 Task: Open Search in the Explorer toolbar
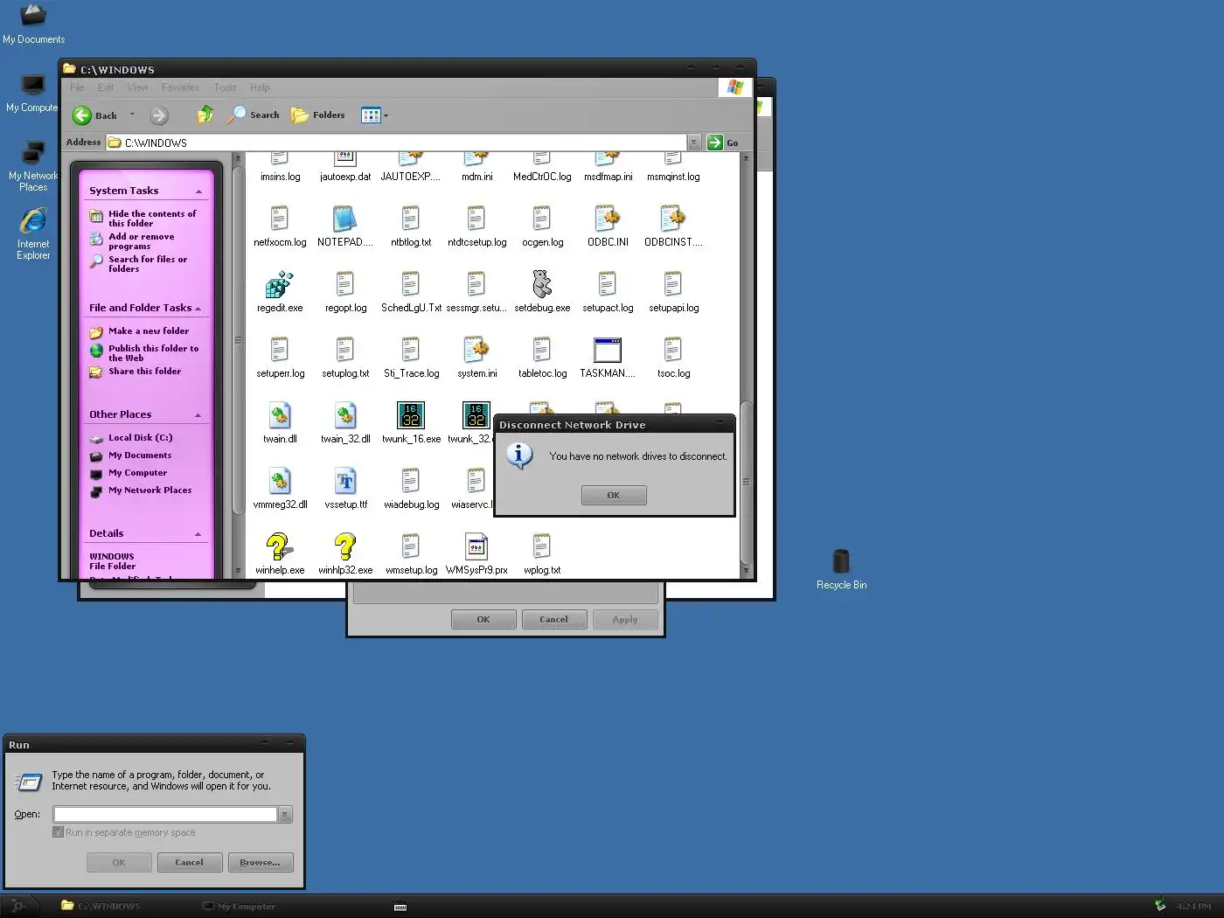[254, 115]
